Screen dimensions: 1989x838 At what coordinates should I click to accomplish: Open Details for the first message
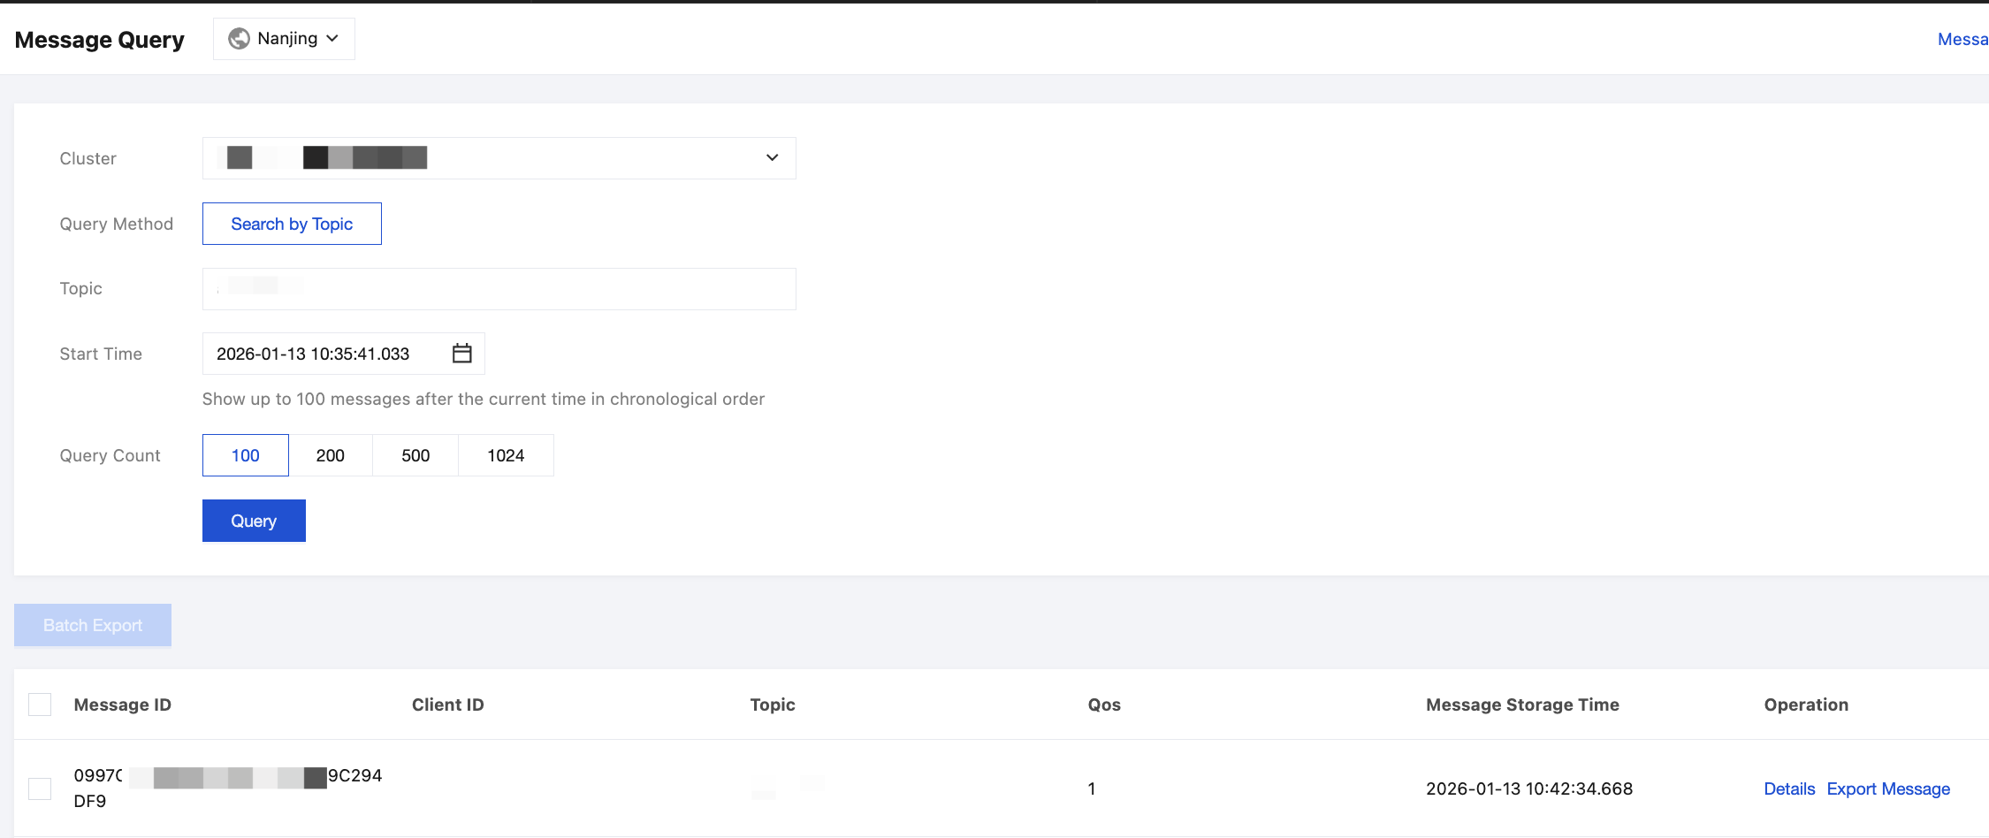[x=1789, y=788]
